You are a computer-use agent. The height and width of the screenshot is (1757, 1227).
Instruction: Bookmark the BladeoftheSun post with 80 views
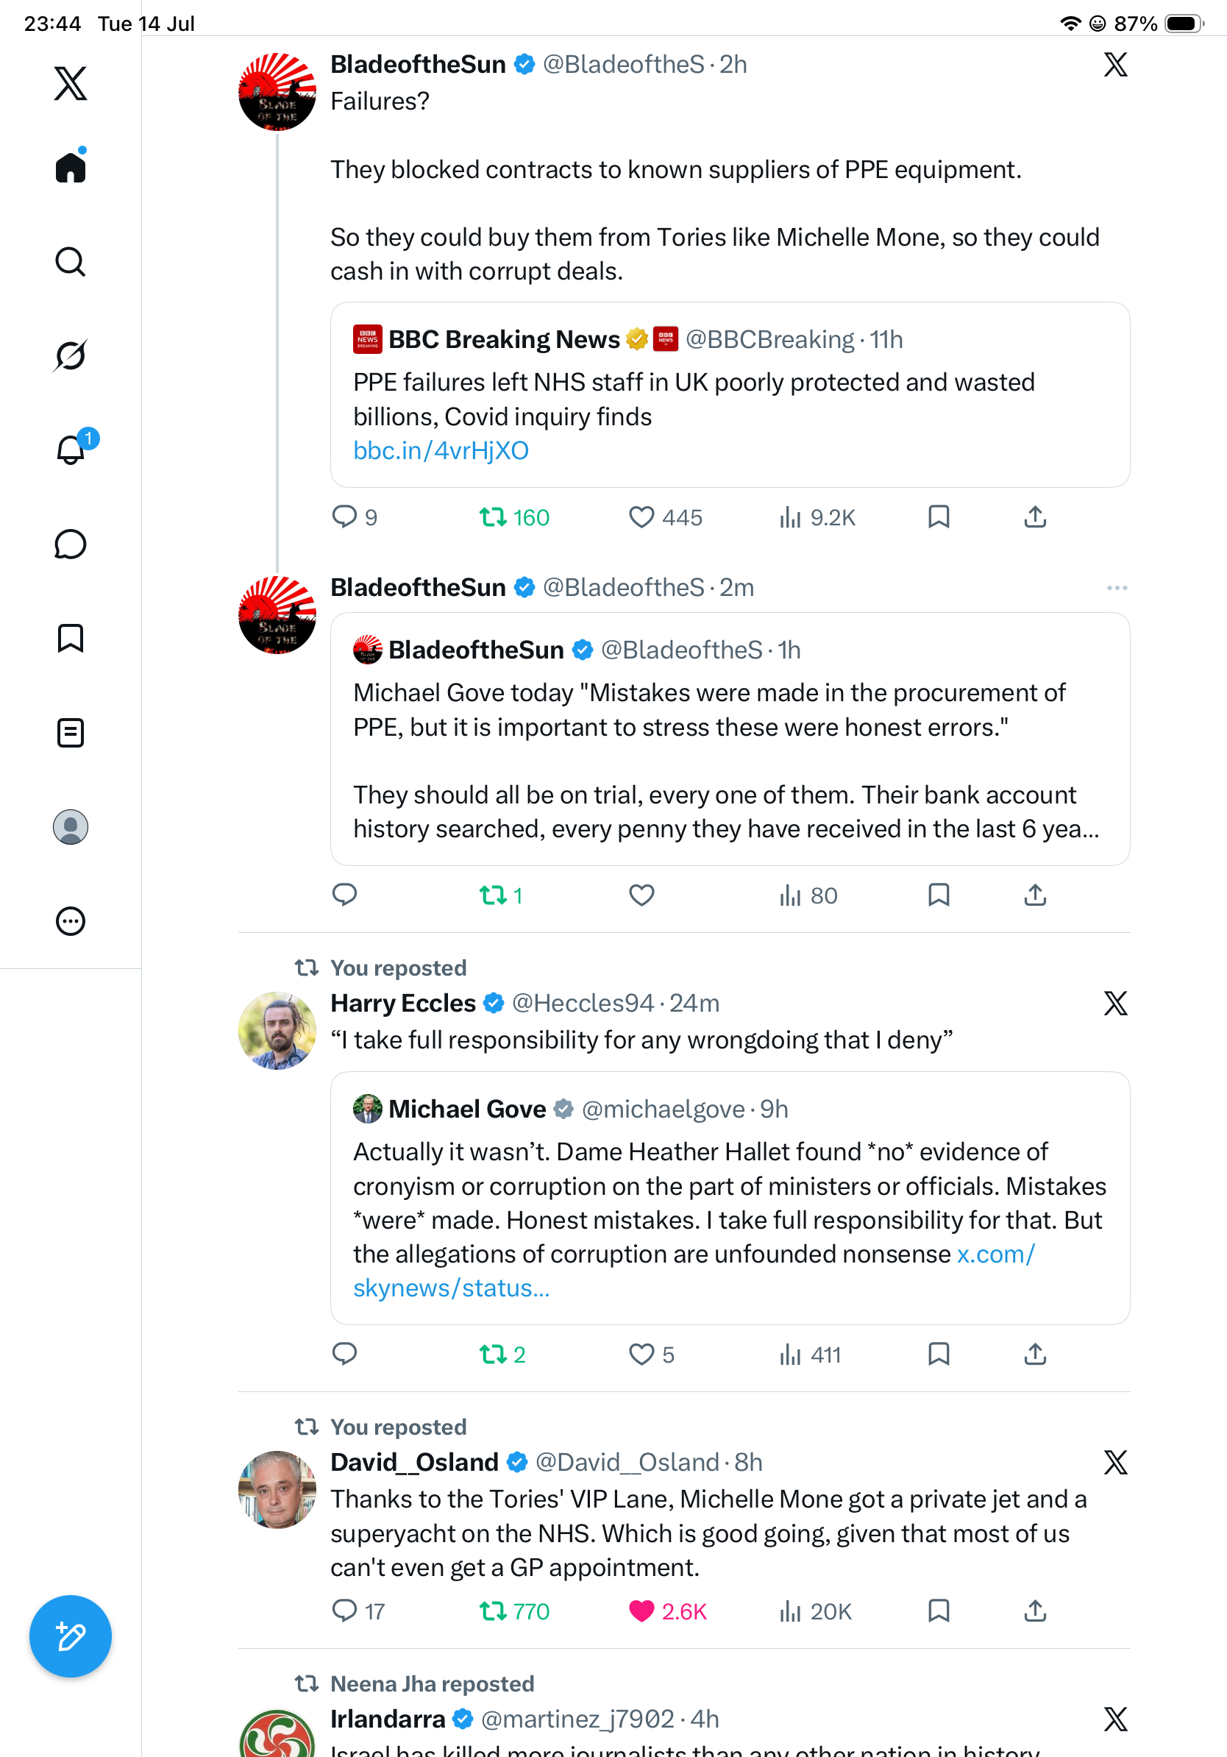(939, 895)
